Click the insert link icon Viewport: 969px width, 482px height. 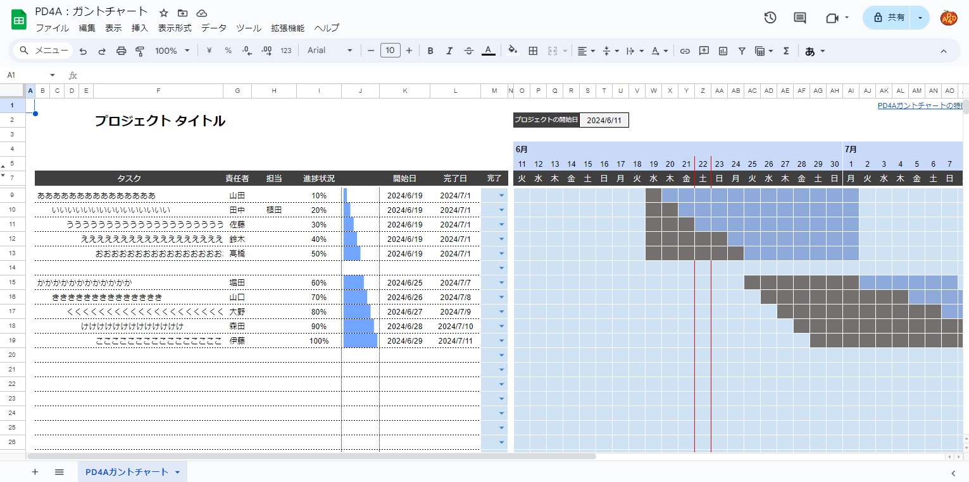(x=685, y=51)
